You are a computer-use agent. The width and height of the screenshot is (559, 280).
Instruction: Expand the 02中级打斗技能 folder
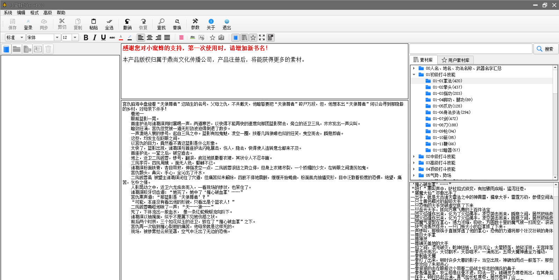[414, 156]
